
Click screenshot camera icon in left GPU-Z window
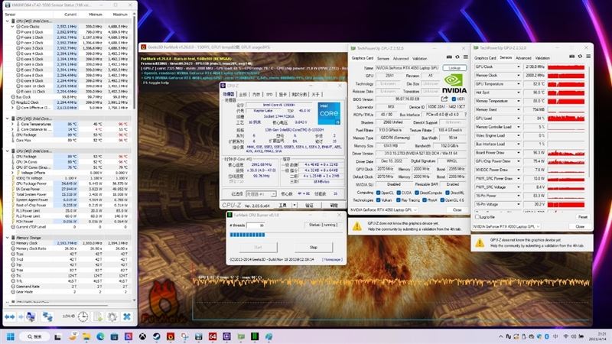coord(449,57)
